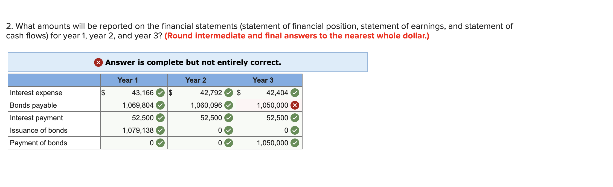The width and height of the screenshot is (613, 187).
Task: Click the checkmark next to Interest payment 52,500 Year 1
Action: pyautogui.click(x=160, y=118)
